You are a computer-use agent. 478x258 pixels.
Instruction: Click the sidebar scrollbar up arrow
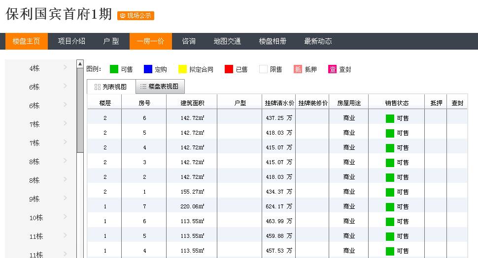click(x=80, y=63)
